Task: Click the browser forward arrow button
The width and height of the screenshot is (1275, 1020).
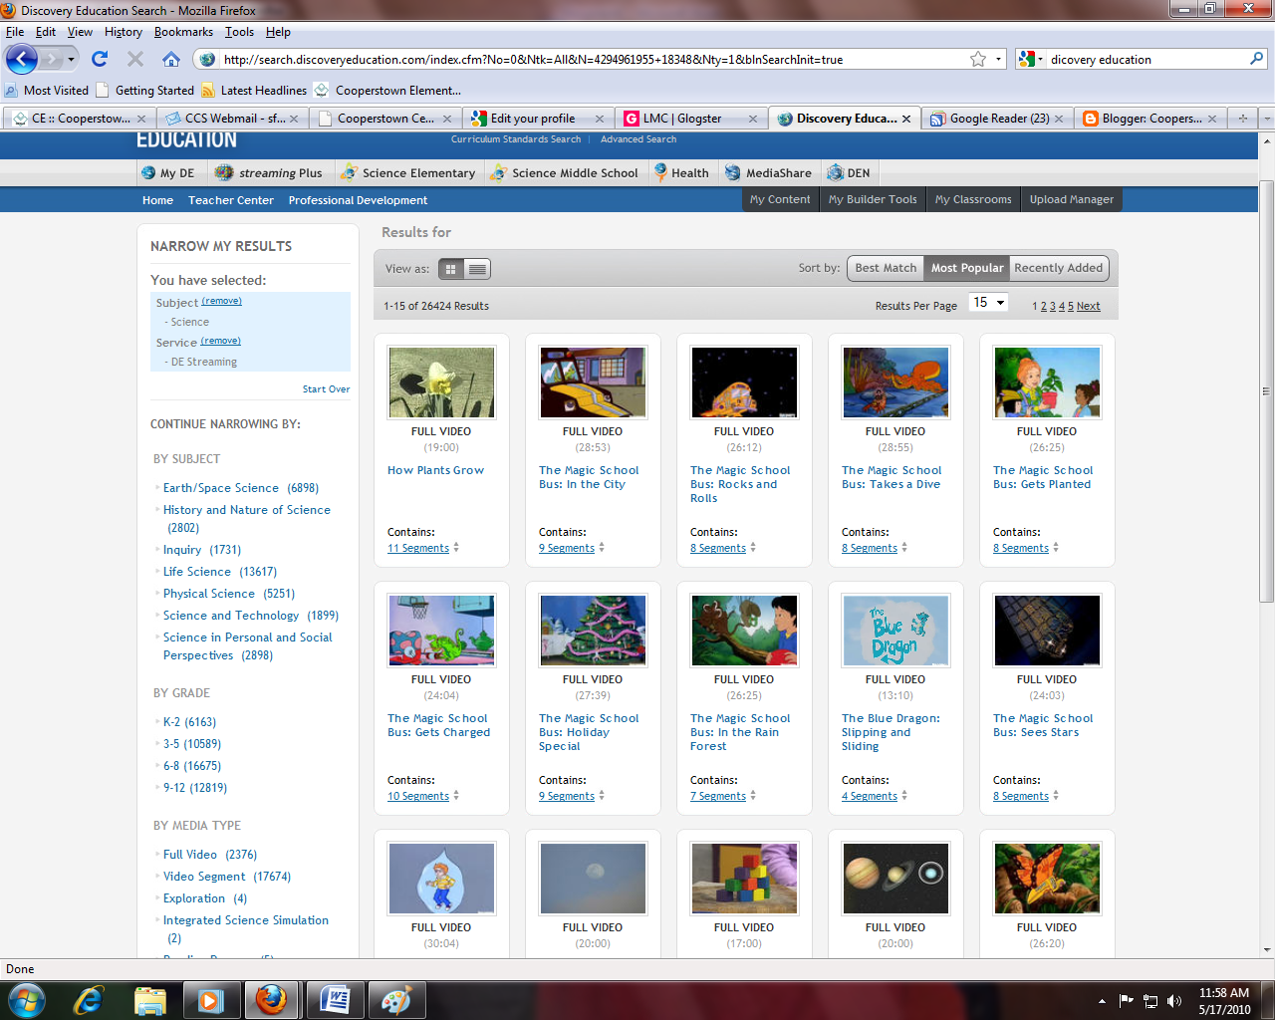Action: [52, 60]
